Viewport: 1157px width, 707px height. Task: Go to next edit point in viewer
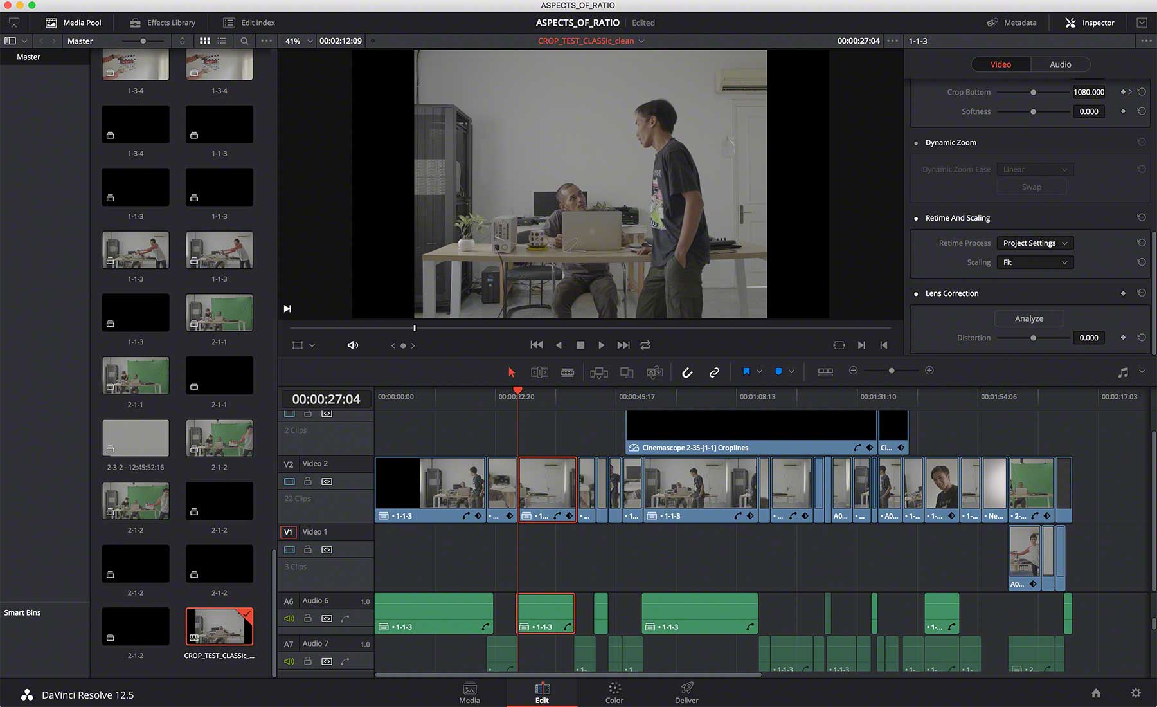[862, 345]
